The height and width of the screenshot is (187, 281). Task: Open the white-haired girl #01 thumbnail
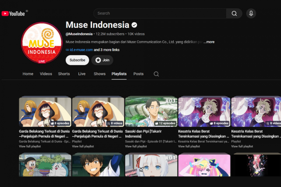[x=151, y=166]
